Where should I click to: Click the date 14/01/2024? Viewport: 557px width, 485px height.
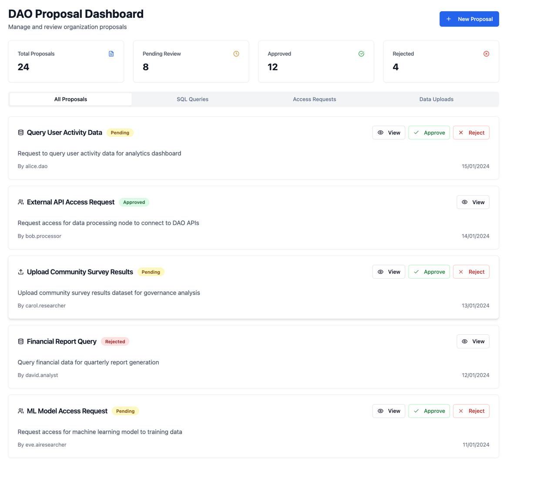476,236
